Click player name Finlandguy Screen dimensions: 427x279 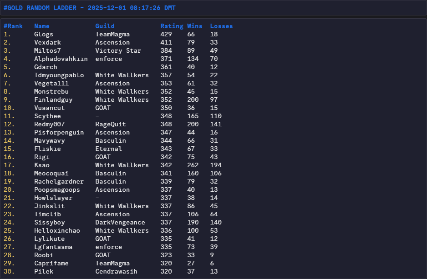53,100
